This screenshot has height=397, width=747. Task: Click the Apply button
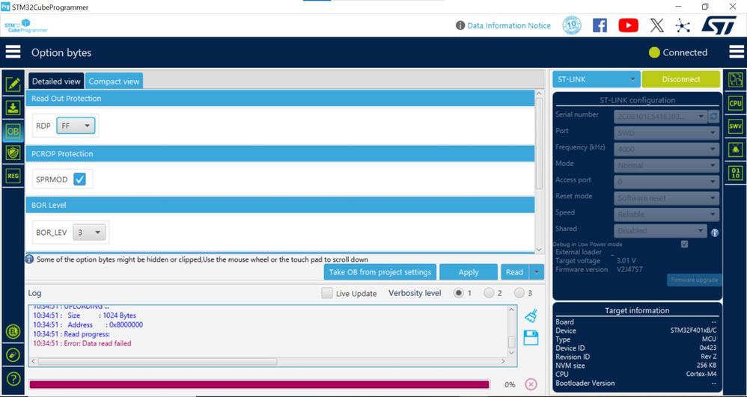pyautogui.click(x=469, y=272)
